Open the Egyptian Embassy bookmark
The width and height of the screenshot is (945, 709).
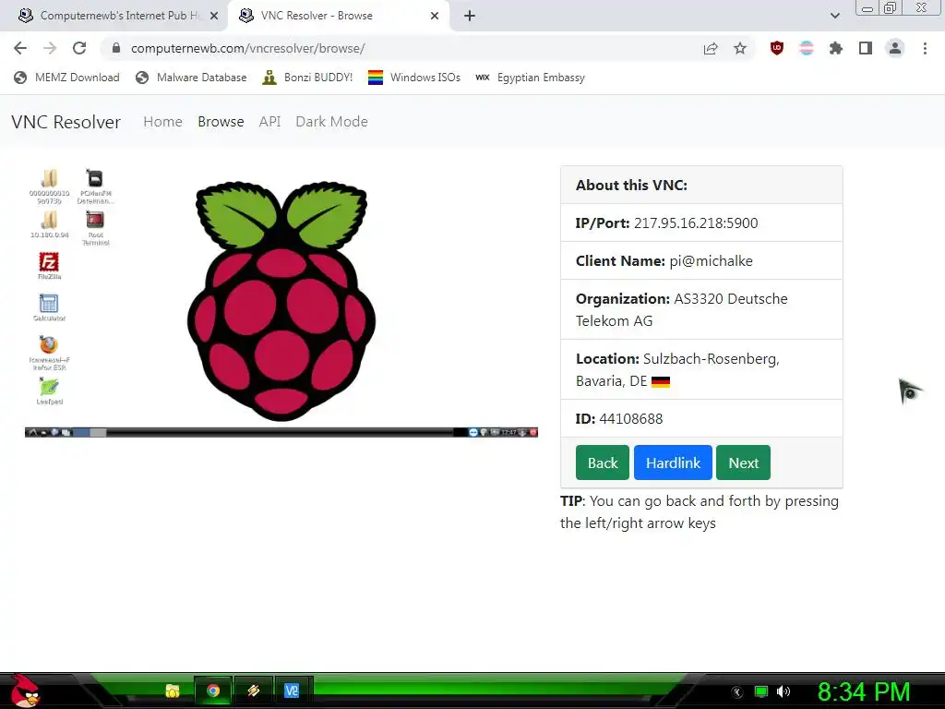pyautogui.click(x=531, y=78)
